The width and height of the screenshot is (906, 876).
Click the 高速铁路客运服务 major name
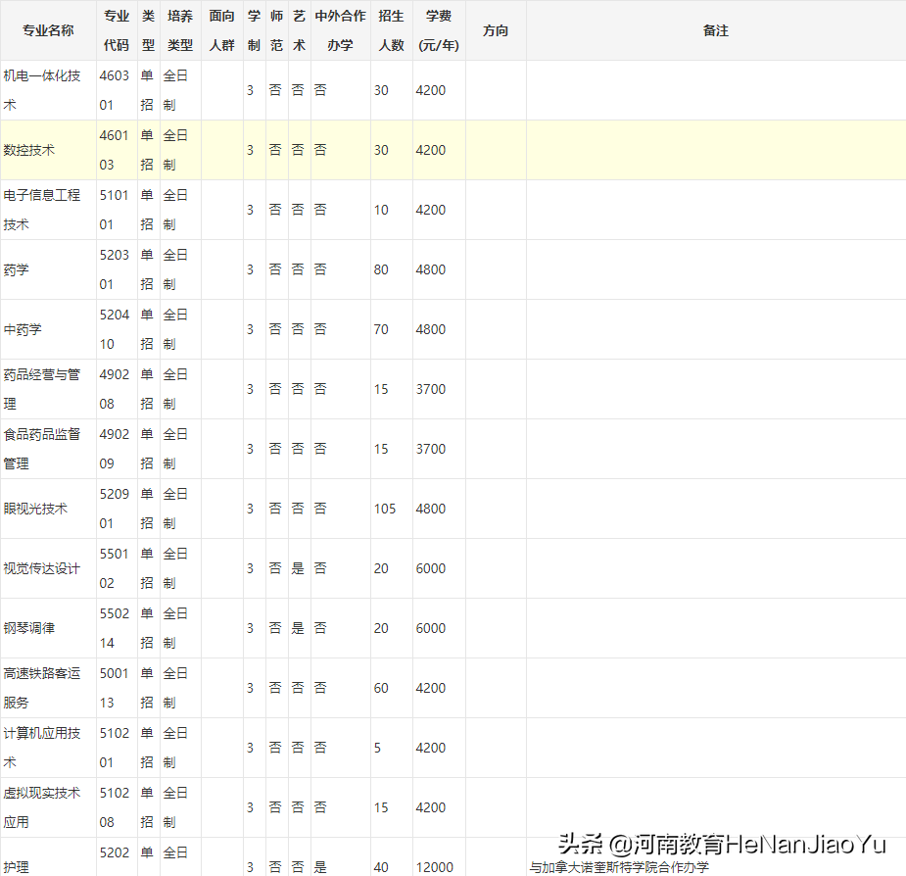point(42,688)
